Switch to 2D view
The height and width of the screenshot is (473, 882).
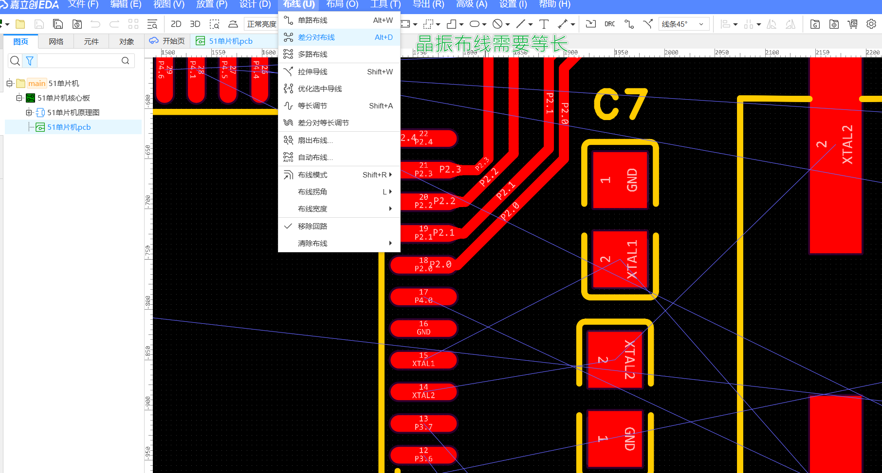tap(176, 24)
